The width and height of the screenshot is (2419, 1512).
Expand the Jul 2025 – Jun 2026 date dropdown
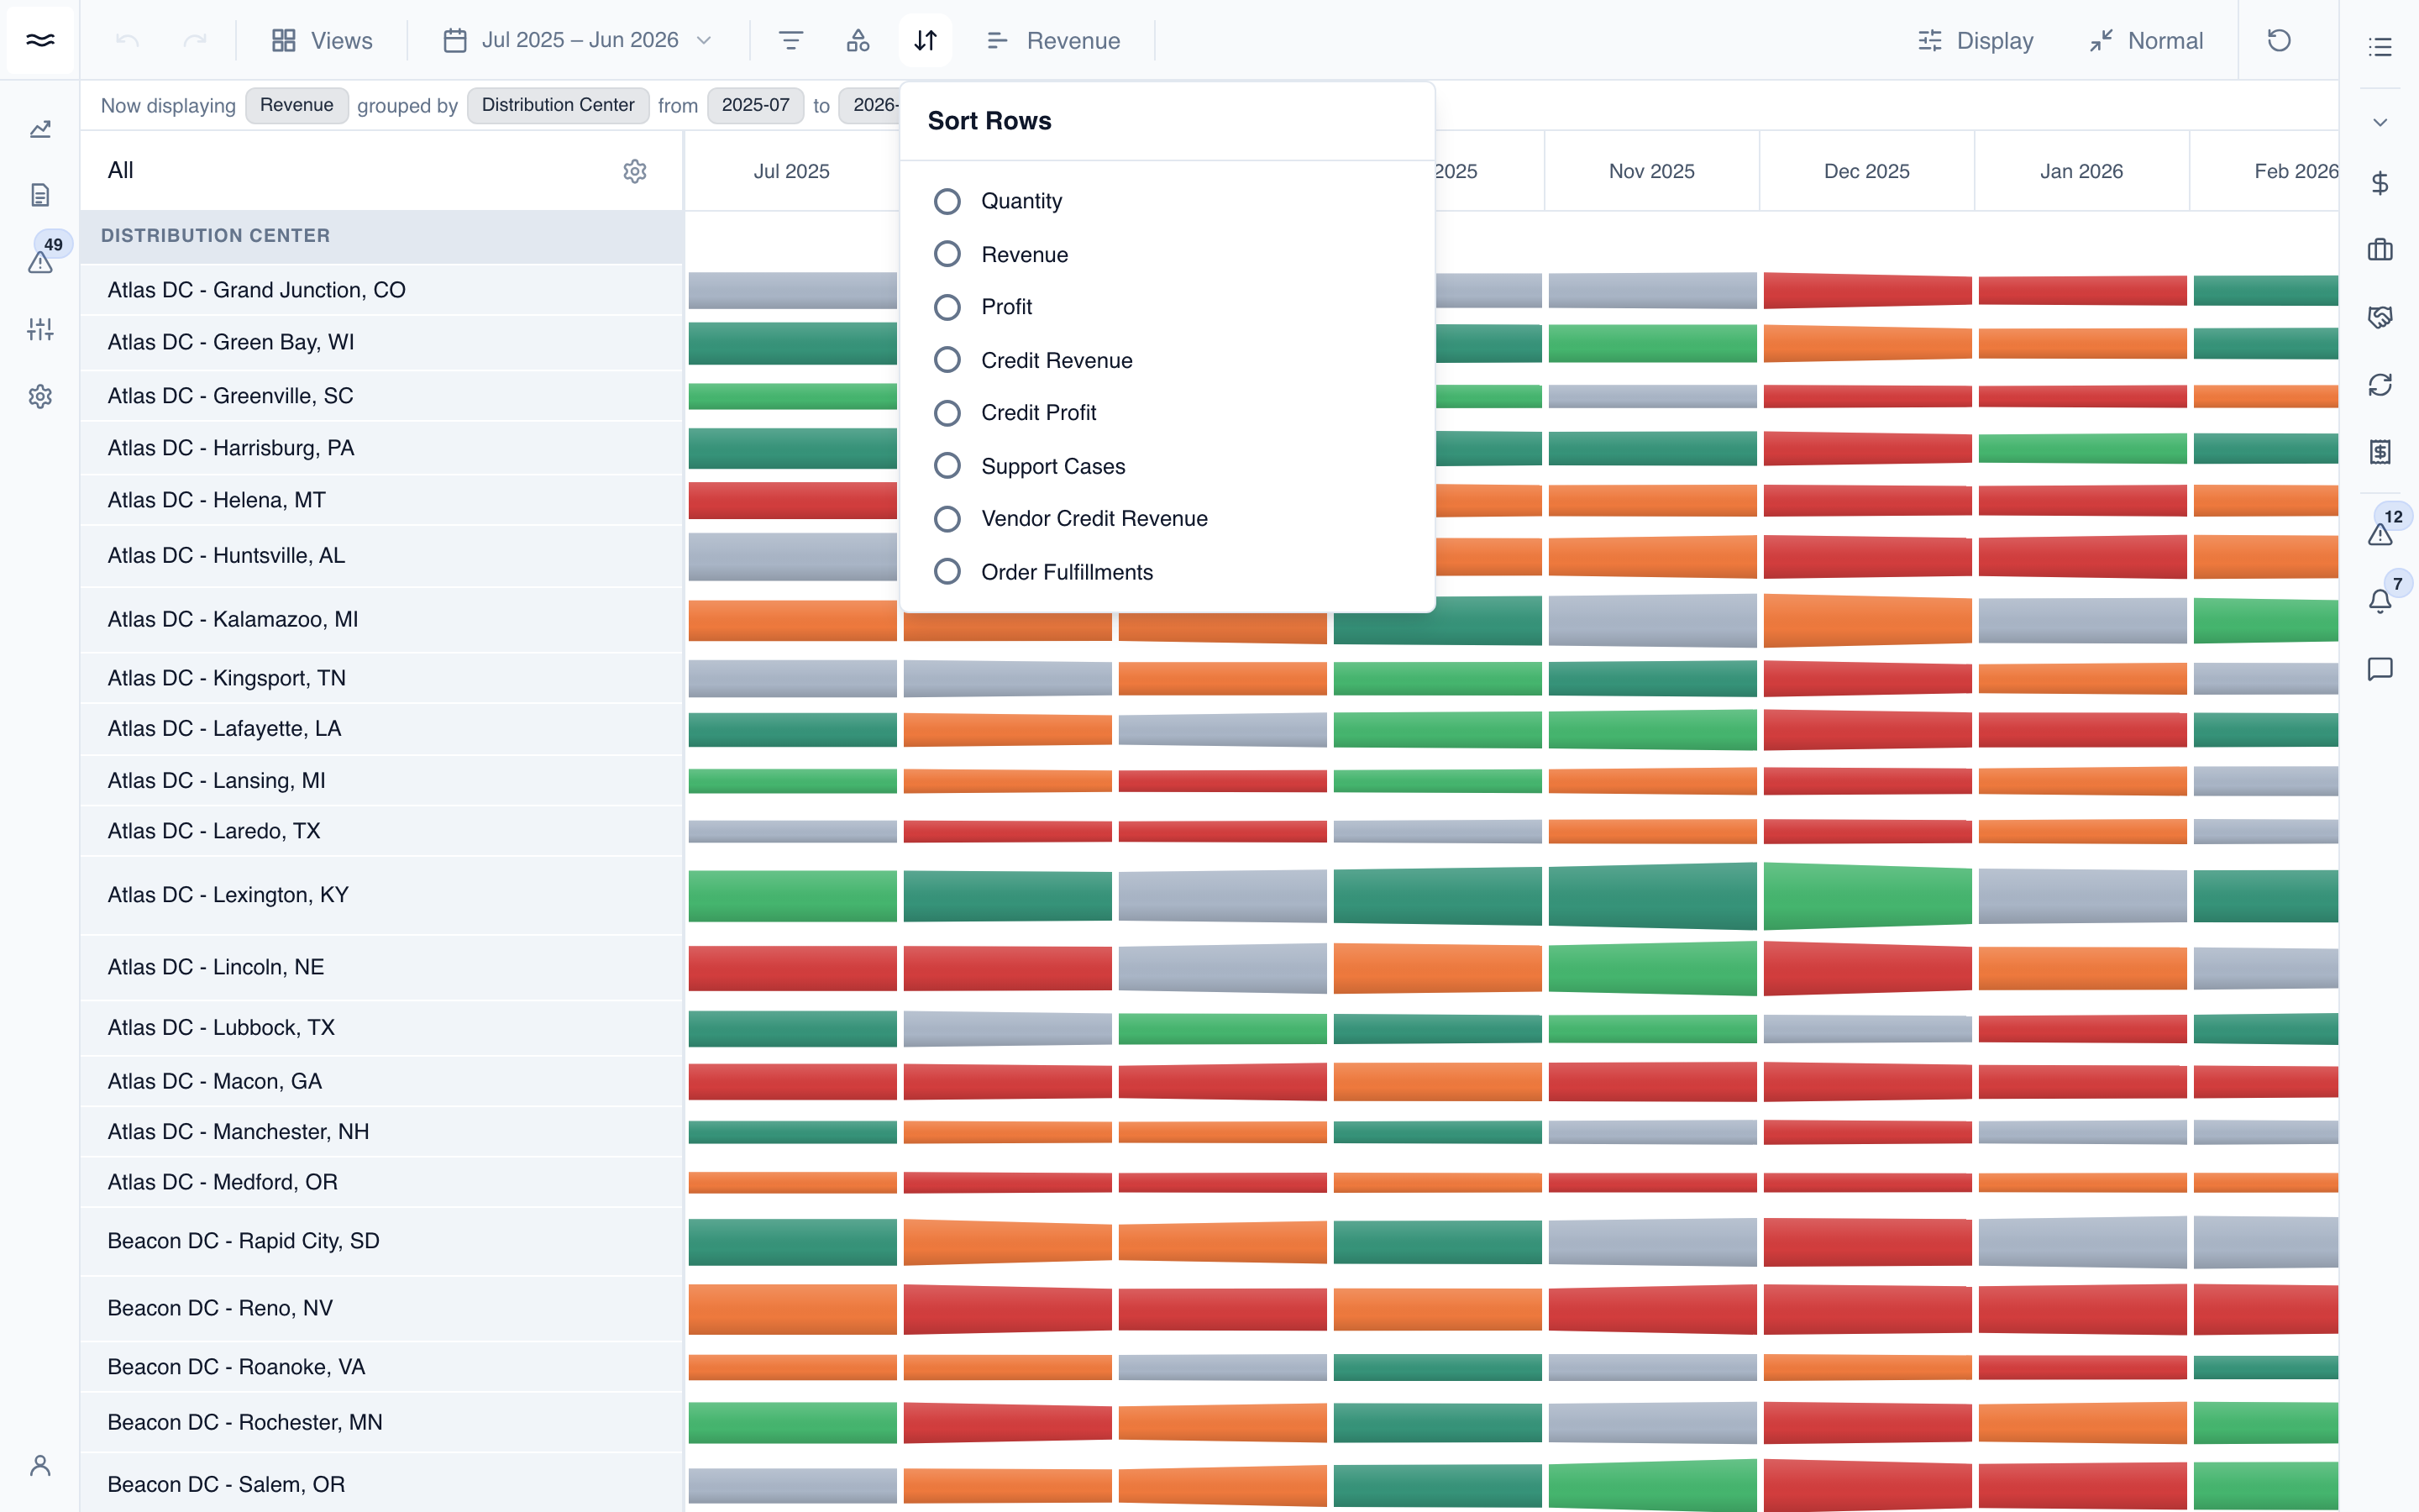pyautogui.click(x=578, y=40)
